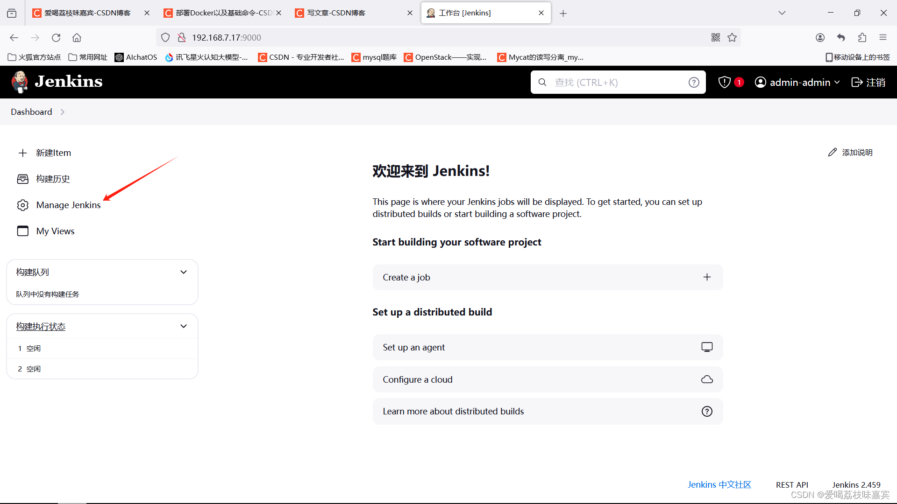
Task: Open the REST API footer link
Action: pos(792,485)
